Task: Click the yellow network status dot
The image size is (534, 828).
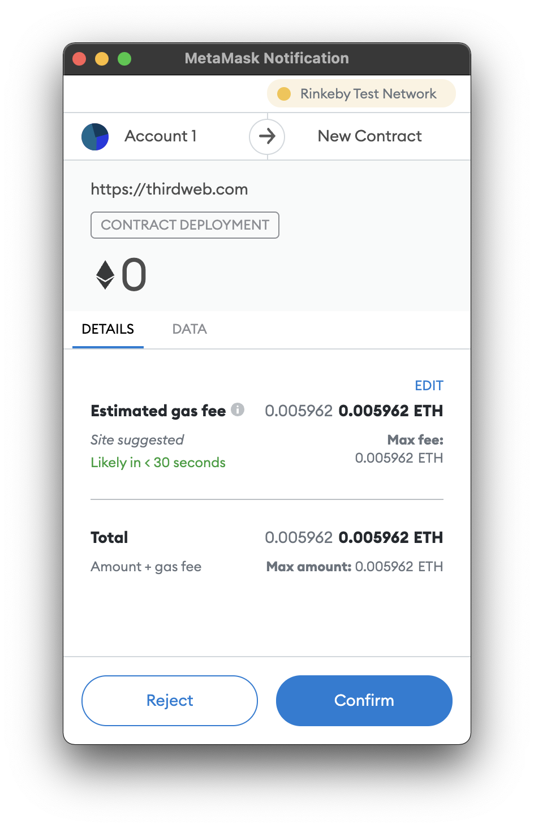Action: tap(284, 94)
